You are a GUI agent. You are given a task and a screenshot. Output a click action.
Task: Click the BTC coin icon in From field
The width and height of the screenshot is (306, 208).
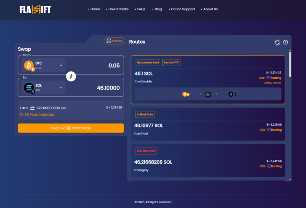pyautogui.click(x=29, y=65)
